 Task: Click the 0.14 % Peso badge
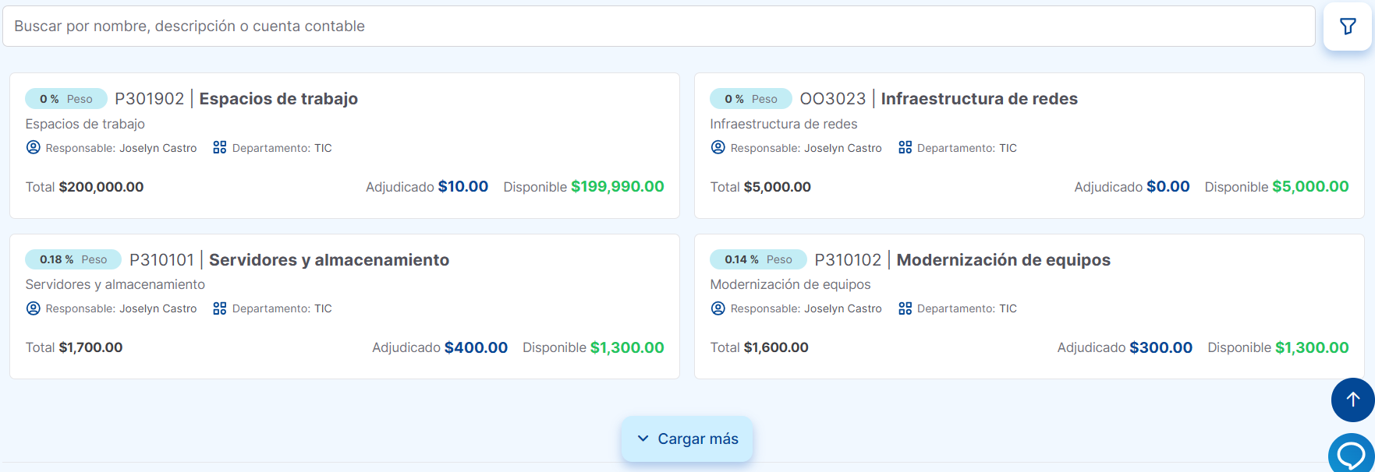click(x=758, y=259)
